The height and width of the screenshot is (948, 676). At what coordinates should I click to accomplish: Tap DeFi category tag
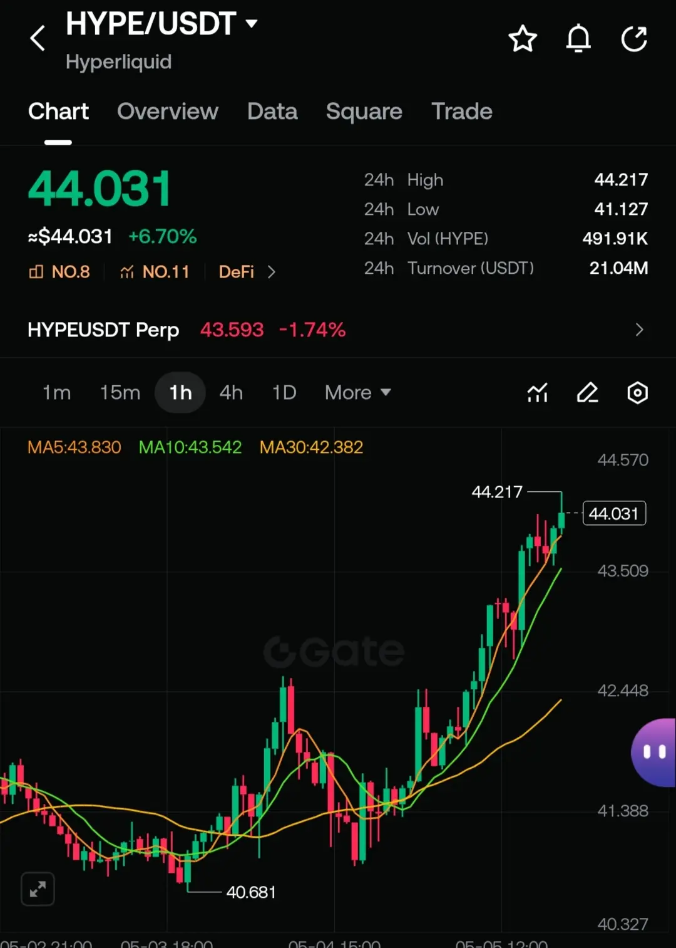(237, 272)
